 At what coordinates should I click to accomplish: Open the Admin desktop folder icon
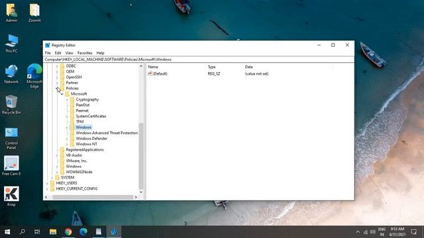[11, 13]
